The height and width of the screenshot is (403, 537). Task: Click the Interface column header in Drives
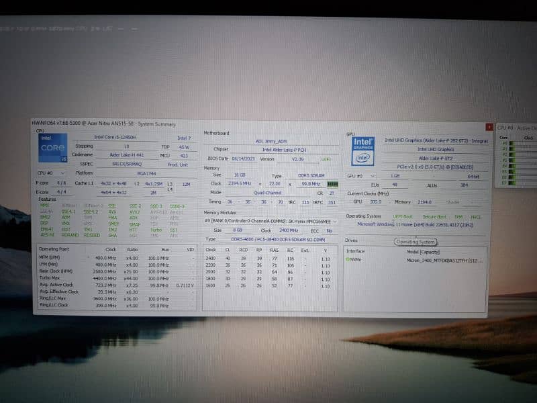click(x=356, y=251)
